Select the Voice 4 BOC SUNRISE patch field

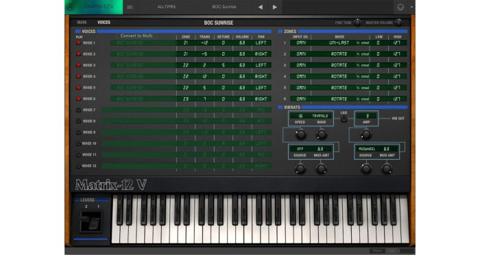coord(143,77)
